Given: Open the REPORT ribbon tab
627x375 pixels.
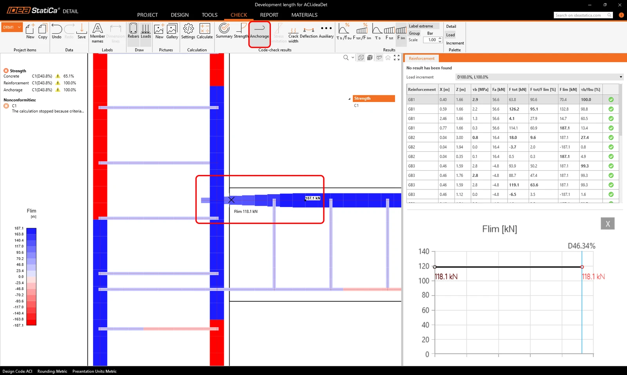Looking at the screenshot, I should (x=269, y=15).
